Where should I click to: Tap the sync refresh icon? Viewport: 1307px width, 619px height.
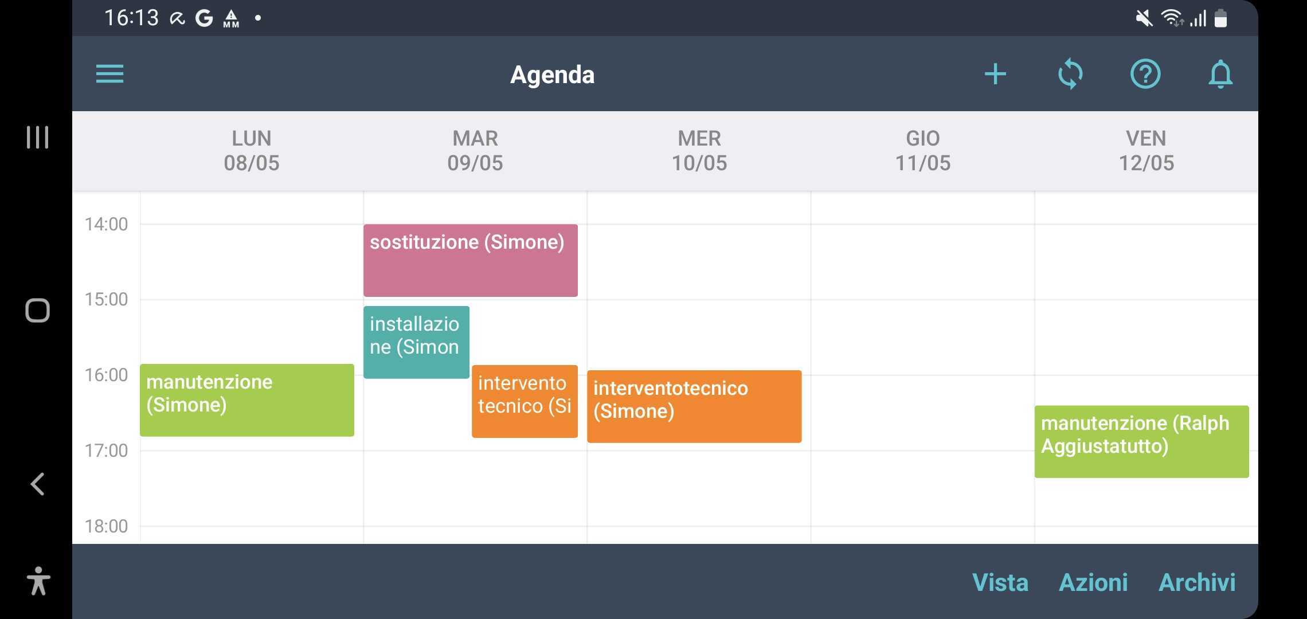click(x=1070, y=74)
